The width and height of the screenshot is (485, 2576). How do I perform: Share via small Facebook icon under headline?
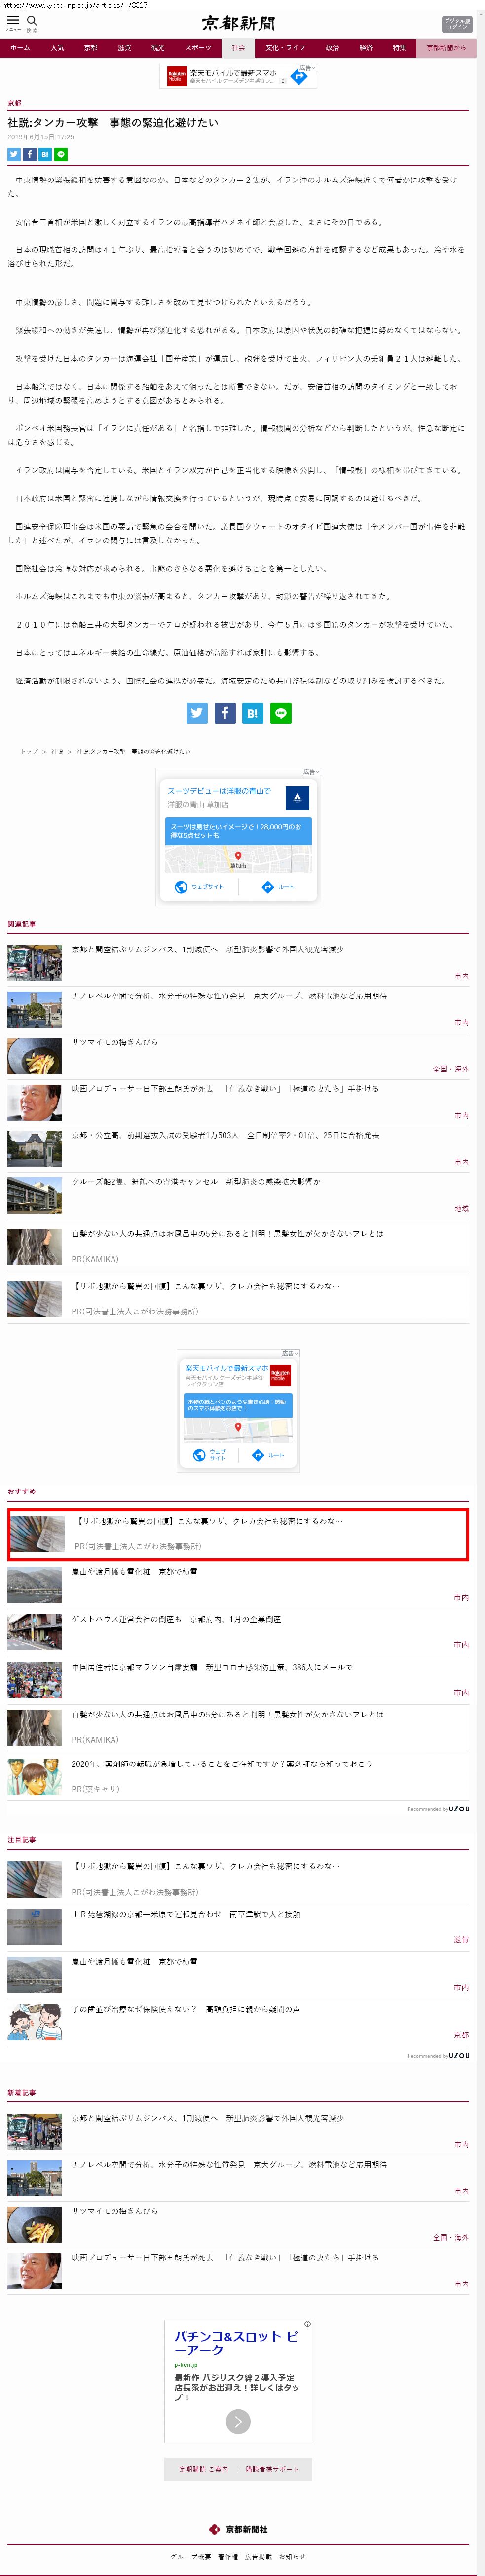(x=30, y=154)
